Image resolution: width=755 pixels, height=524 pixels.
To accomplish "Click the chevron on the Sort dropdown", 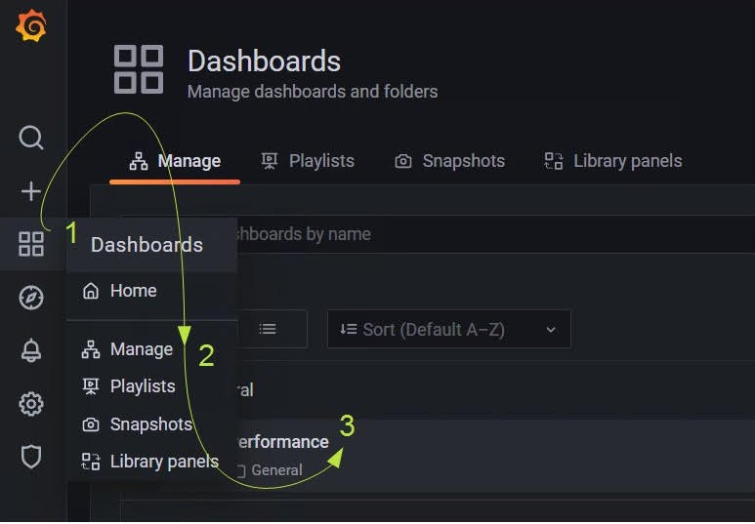I will pyautogui.click(x=551, y=330).
